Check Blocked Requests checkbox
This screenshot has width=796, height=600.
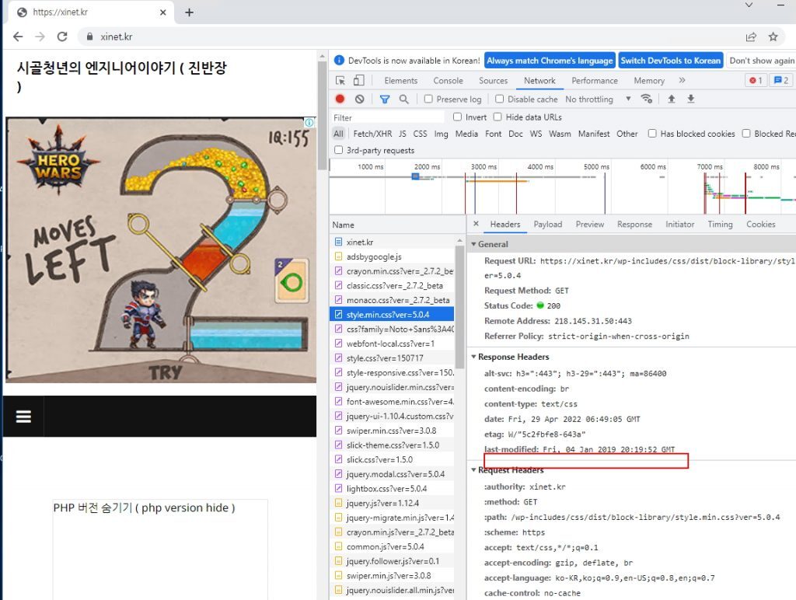(x=746, y=134)
